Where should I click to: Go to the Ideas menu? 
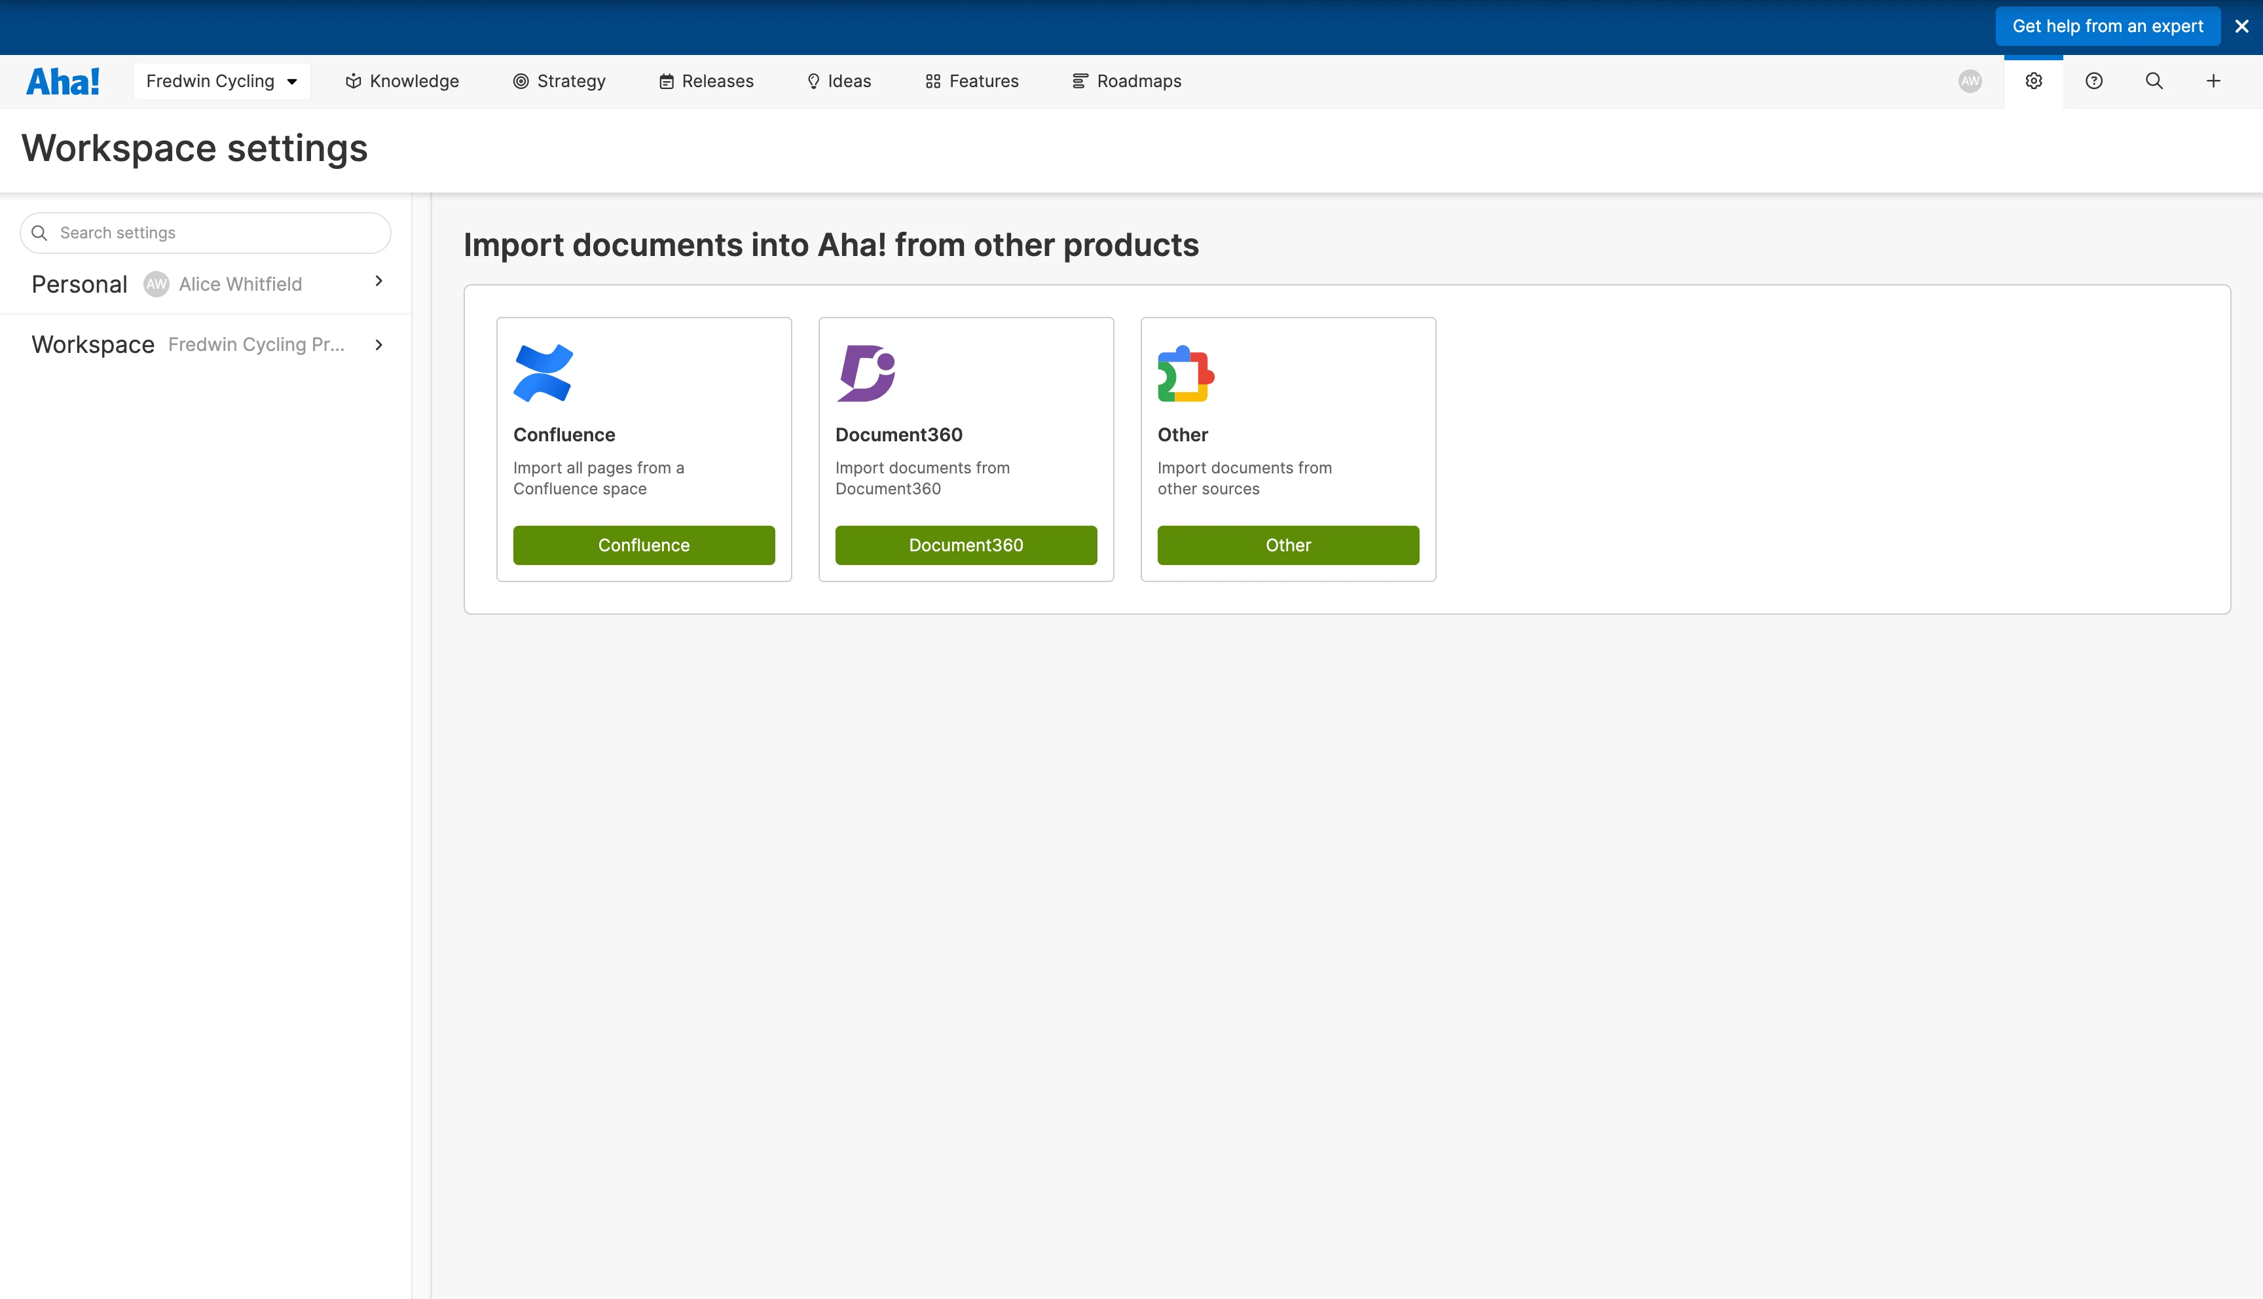839,81
